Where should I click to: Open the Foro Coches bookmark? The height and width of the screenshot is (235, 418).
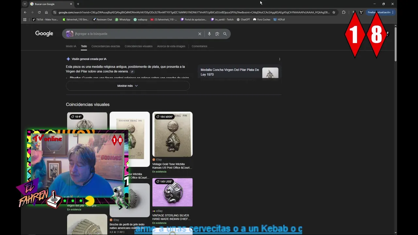tap(262, 20)
